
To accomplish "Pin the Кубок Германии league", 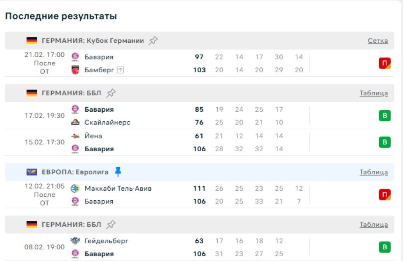I will [154, 40].
